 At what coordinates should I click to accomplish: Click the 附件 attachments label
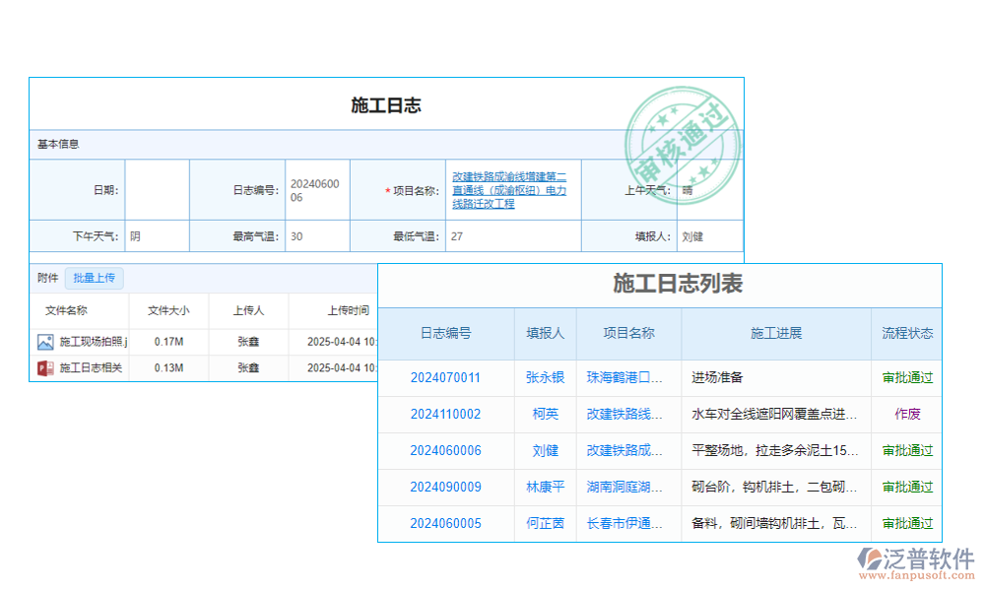tap(47, 278)
